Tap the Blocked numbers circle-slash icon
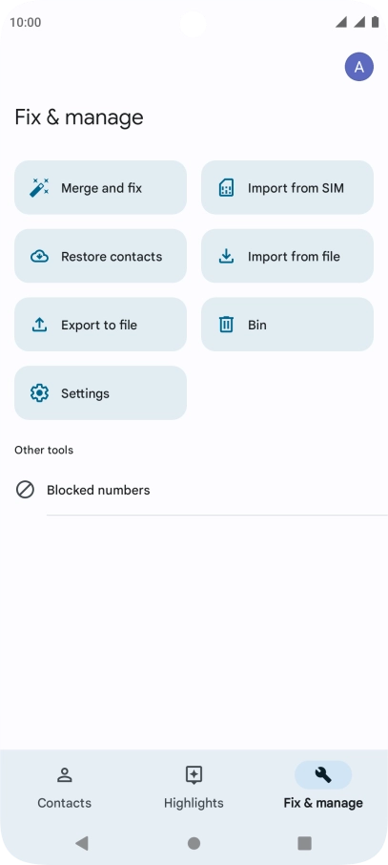 (x=25, y=490)
